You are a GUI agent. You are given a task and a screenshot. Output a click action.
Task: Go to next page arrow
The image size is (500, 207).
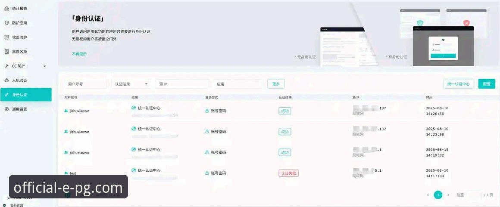pos(448,195)
